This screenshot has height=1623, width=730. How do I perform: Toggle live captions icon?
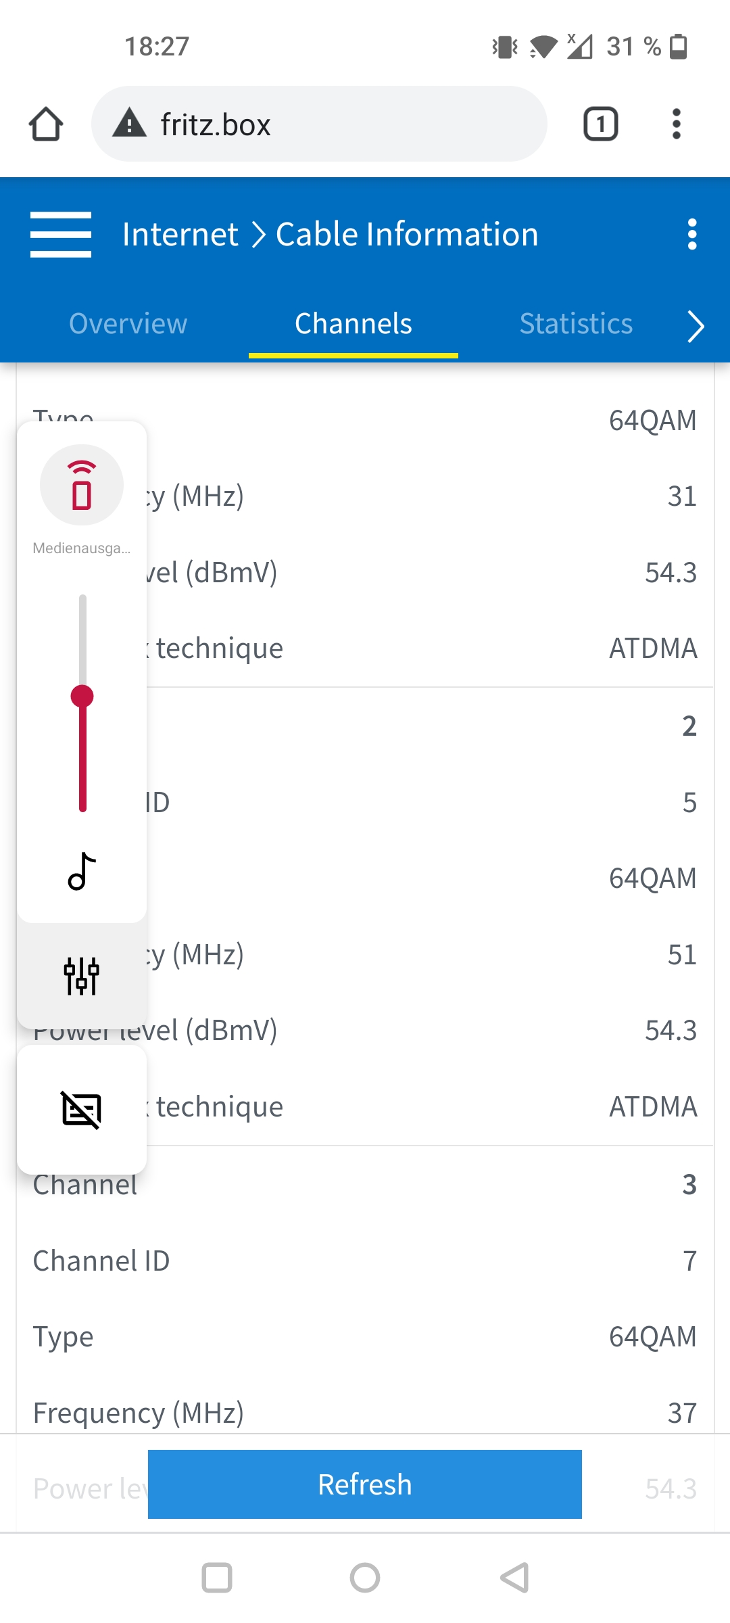82,1110
